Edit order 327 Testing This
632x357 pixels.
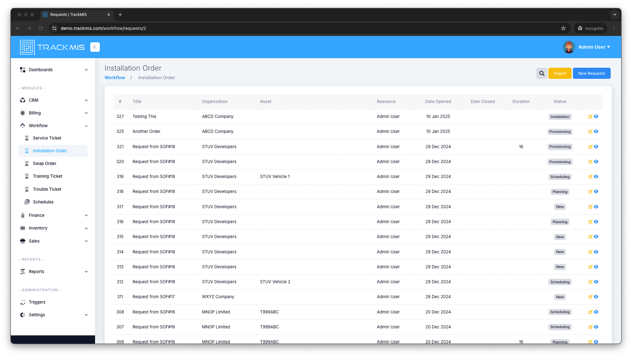(590, 117)
